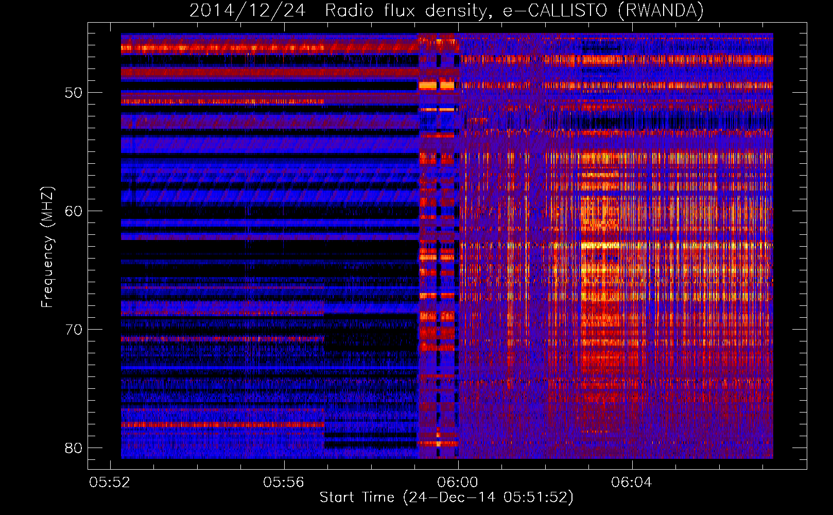Click the time tick label '06:04'

point(632,483)
